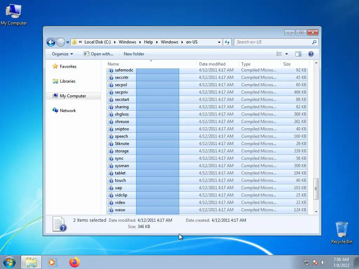Click the Forward navigation arrow button

[61, 42]
